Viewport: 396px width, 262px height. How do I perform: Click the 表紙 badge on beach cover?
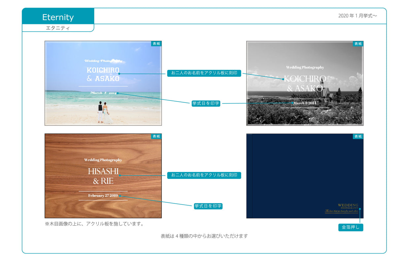(156, 44)
